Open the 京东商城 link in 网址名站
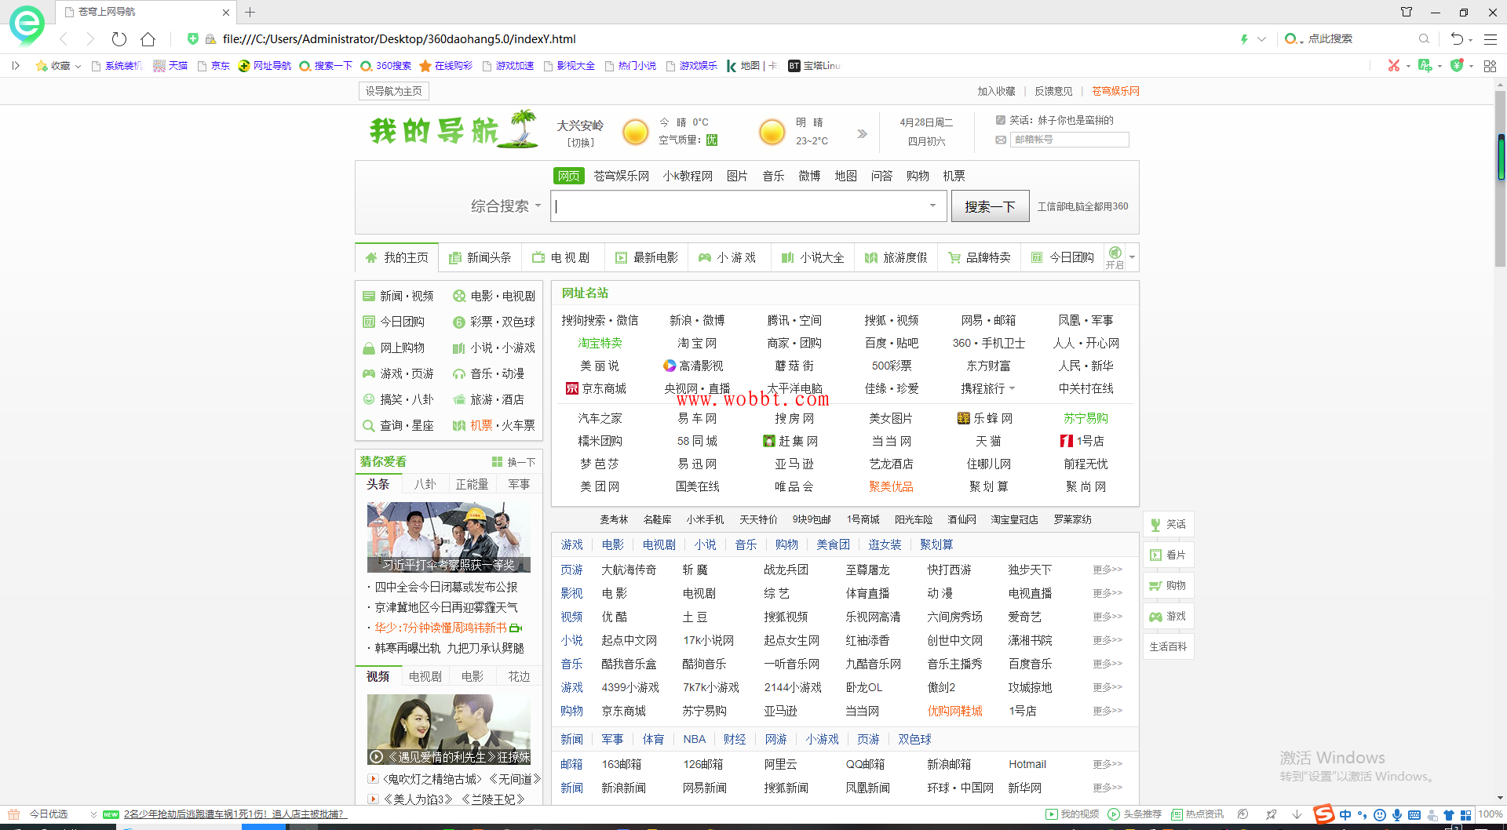The height and width of the screenshot is (830, 1507). pos(603,388)
